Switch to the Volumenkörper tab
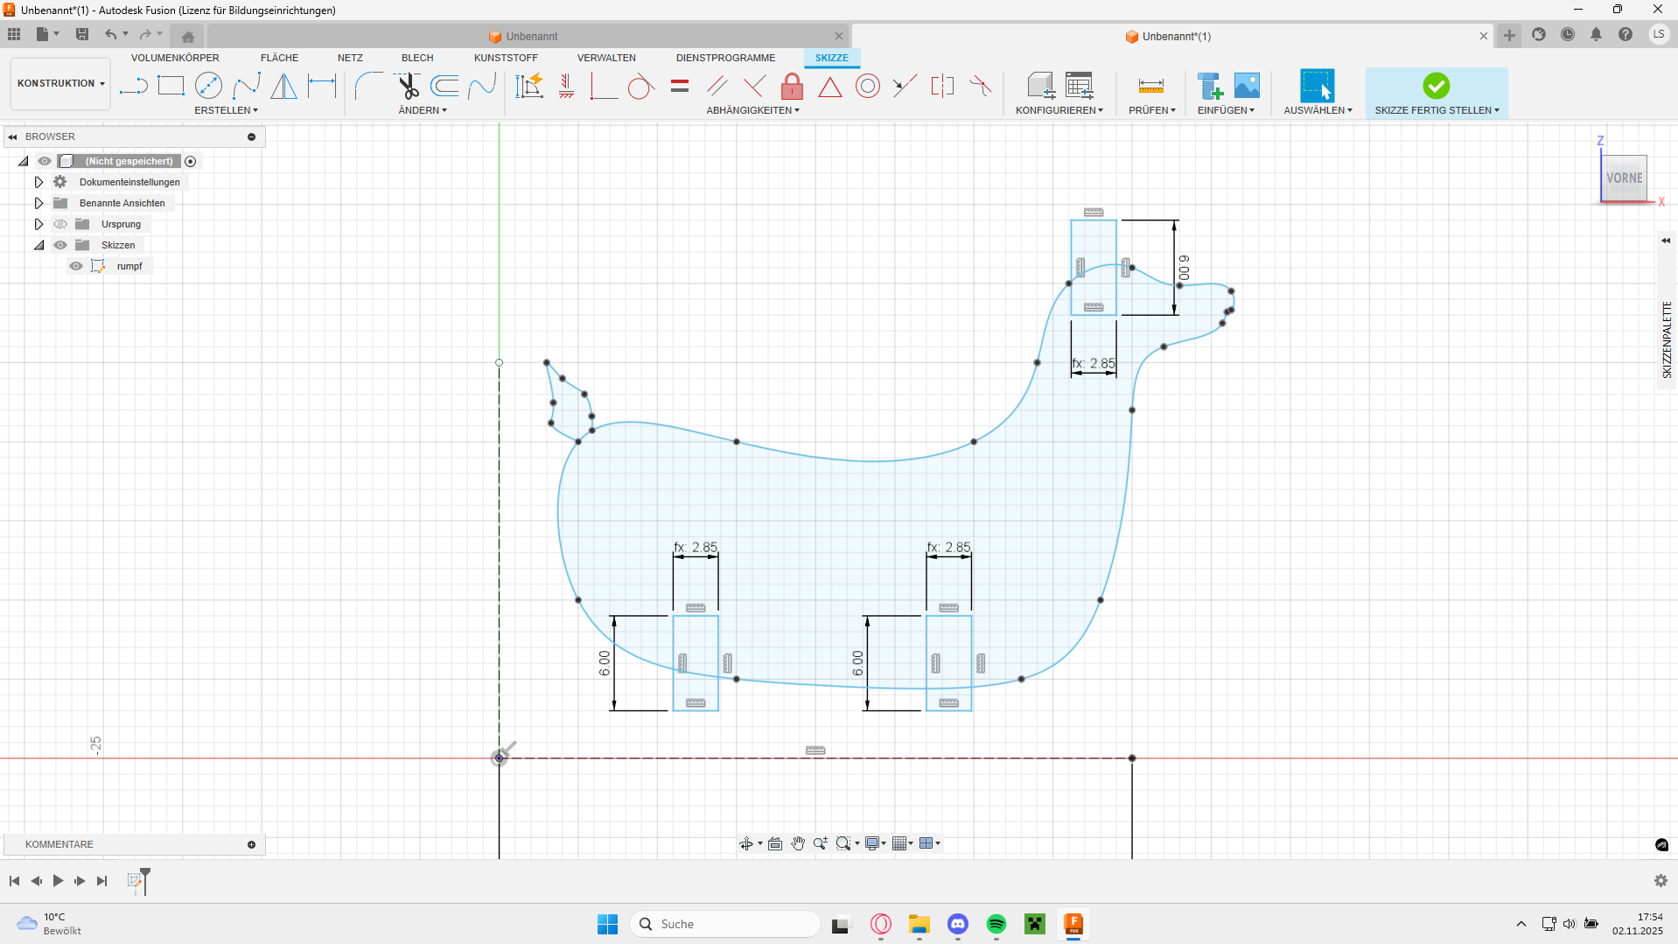Screen dimensions: 1678x944 point(175,58)
